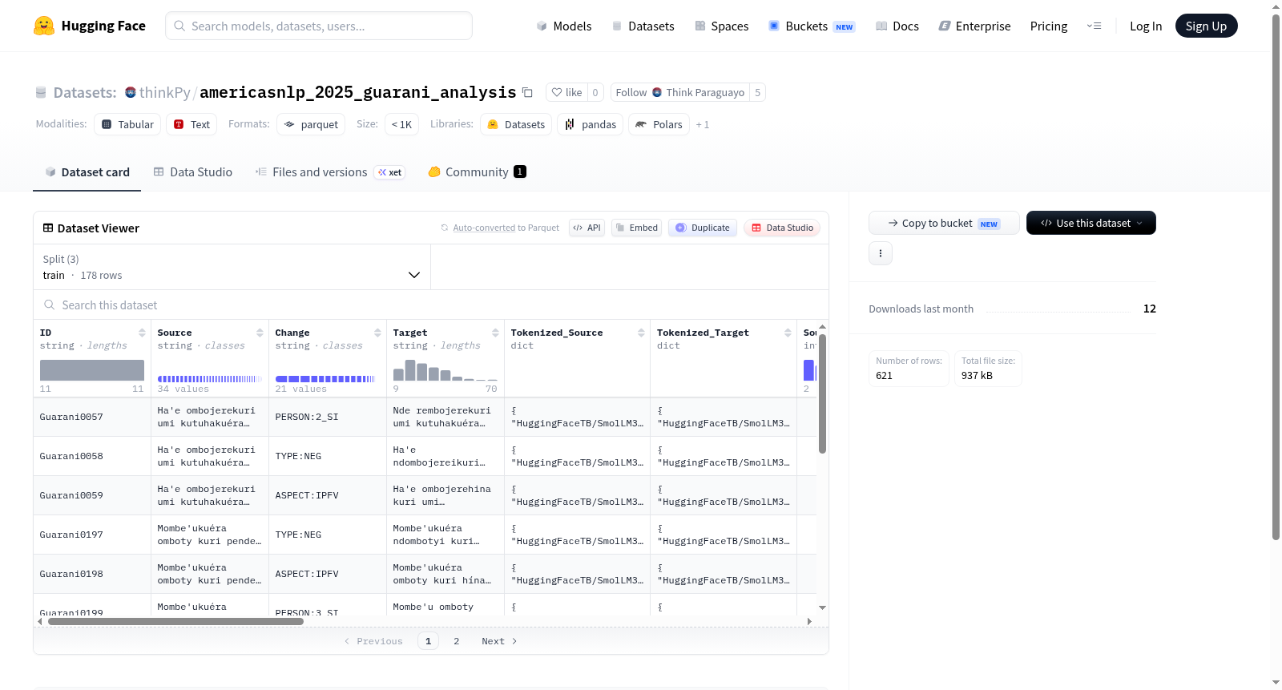Image resolution: width=1282 pixels, height=690 pixels.
Task: Focus the Search this dataset field
Action: click(431, 305)
